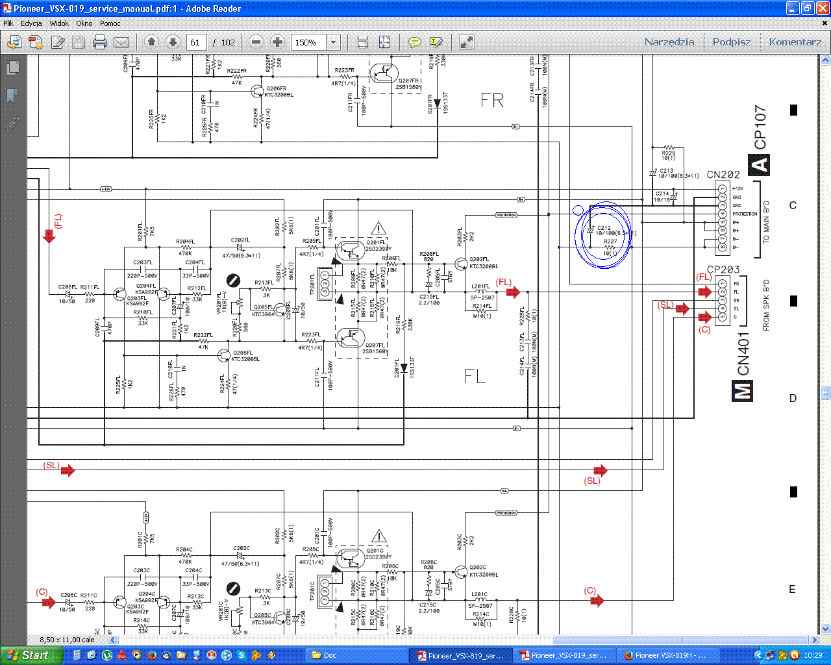Image resolution: width=831 pixels, height=665 pixels.
Task: Switch to the Doc folder taskbar button
Action: pos(356,655)
